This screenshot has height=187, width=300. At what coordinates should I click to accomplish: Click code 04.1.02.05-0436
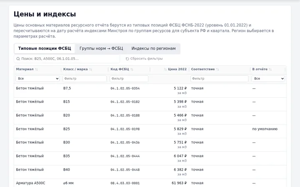click(125, 143)
